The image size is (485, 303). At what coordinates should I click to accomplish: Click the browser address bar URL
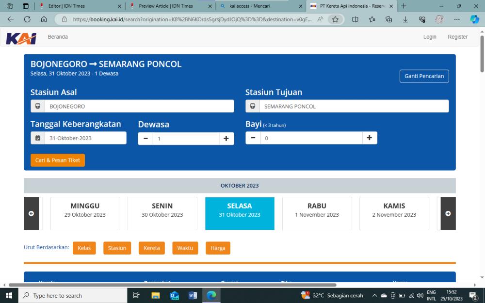point(192,19)
